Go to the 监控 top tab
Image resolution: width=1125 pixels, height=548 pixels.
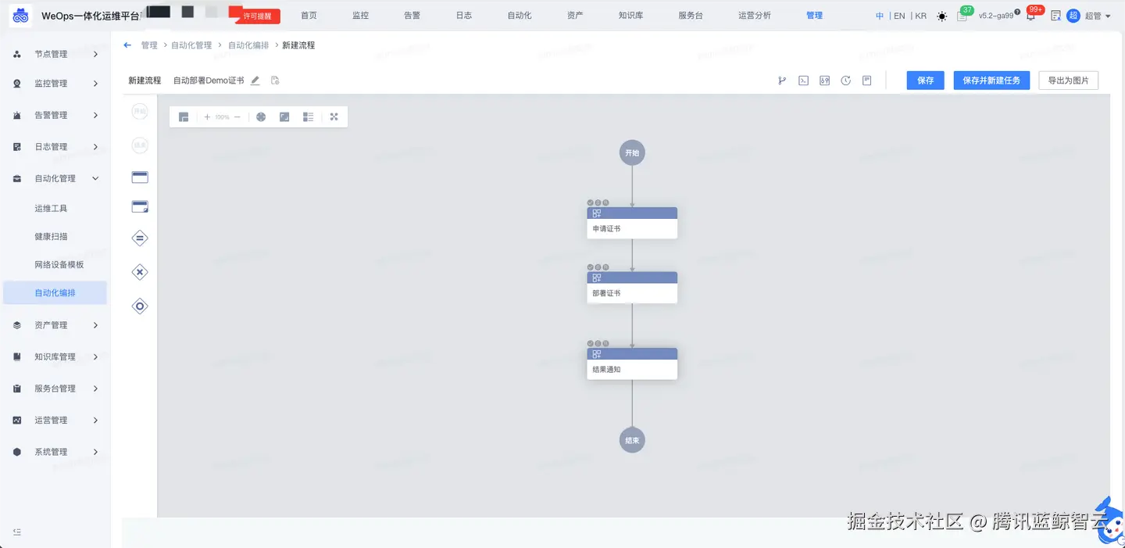click(360, 16)
